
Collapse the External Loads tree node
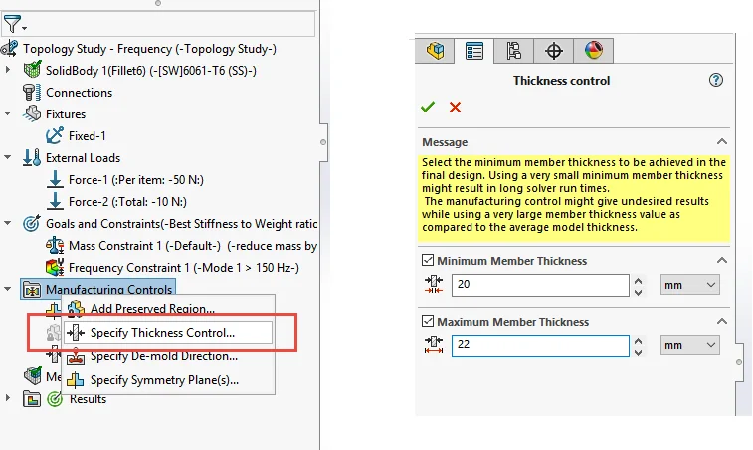click(8, 157)
